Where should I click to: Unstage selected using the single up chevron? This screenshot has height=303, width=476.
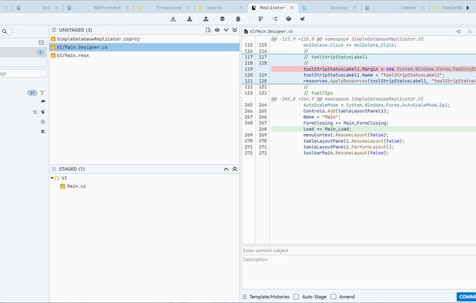pyautogui.click(x=226, y=169)
